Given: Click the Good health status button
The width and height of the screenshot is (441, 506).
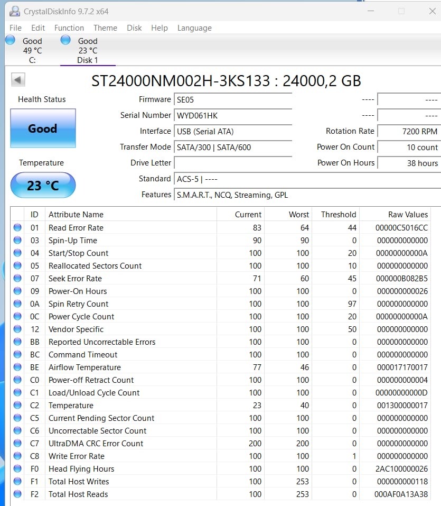Looking at the screenshot, I should [x=43, y=128].
